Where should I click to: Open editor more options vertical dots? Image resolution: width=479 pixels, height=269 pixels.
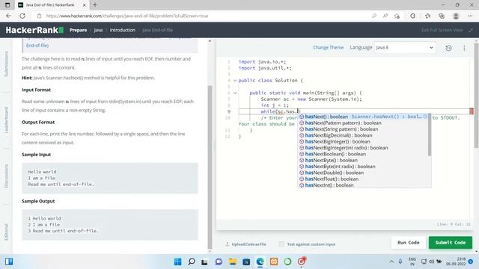pos(464,48)
